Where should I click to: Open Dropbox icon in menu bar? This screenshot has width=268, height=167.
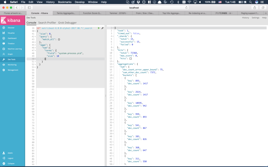138,2
